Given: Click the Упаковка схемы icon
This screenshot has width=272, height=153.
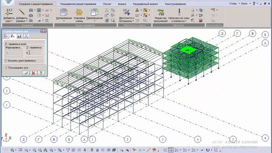Looking at the screenshot, I should 79,12.
